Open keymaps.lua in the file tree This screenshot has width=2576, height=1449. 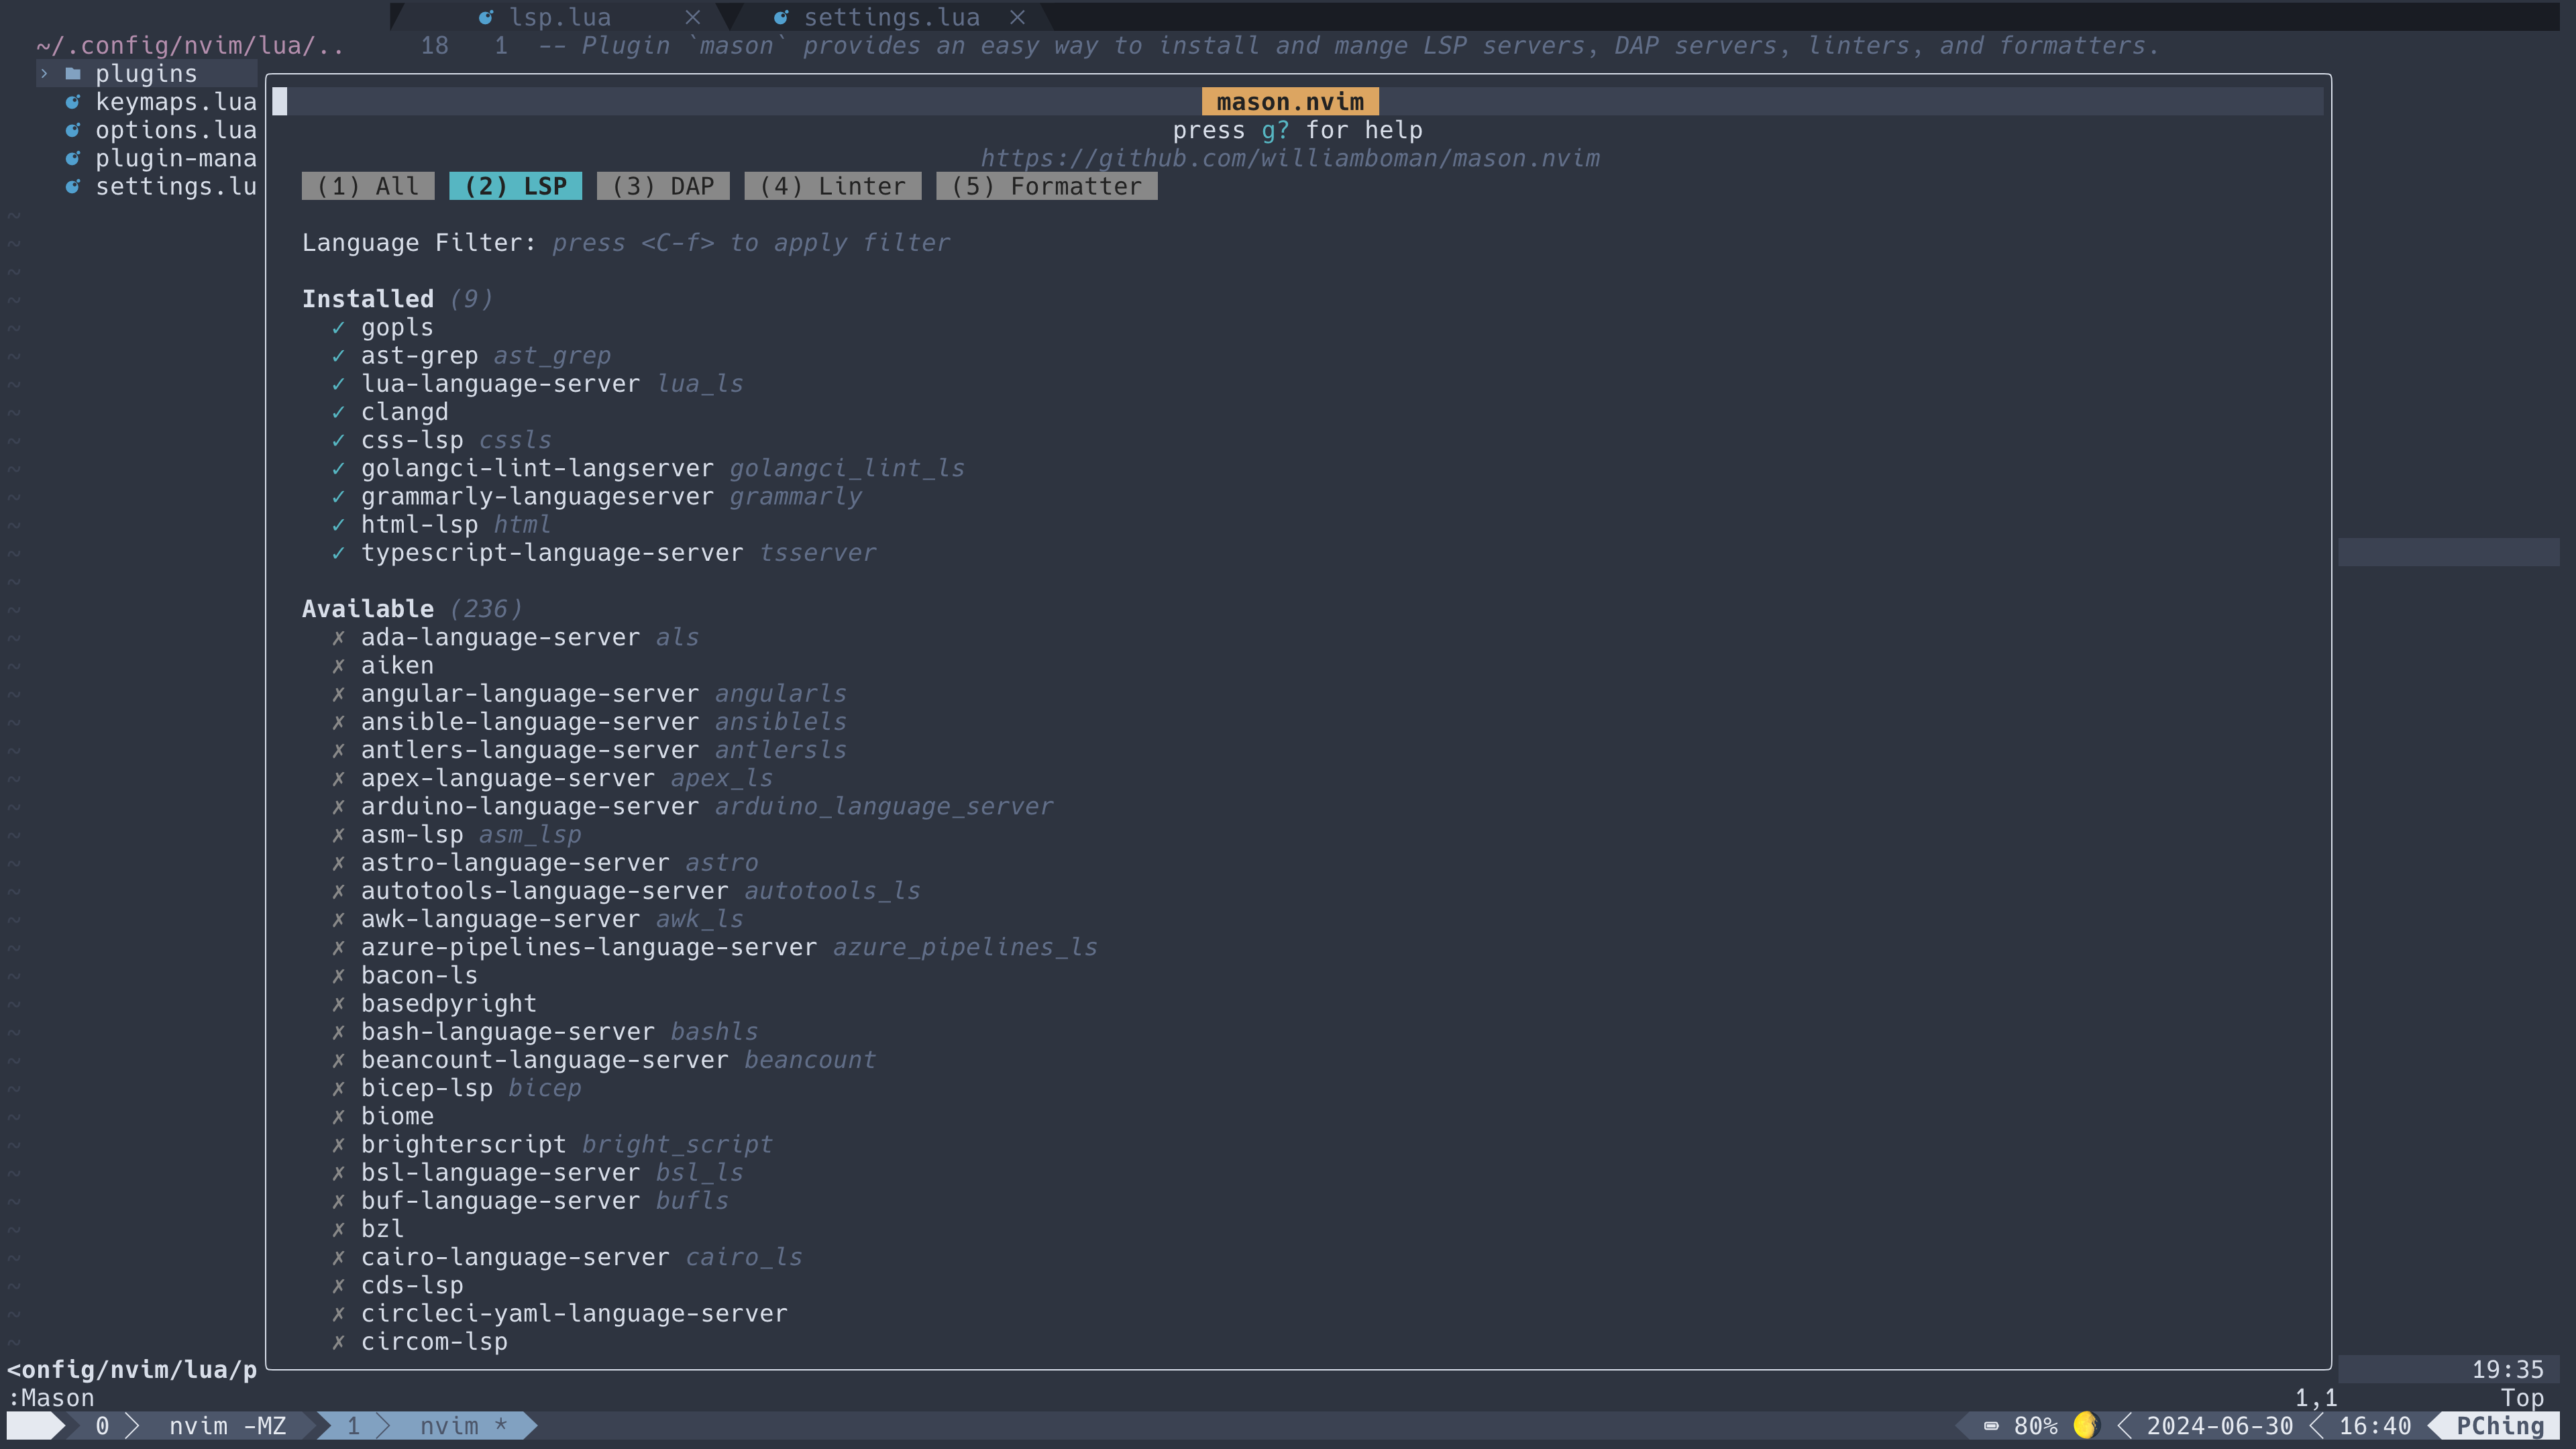click(x=176, y=102)
